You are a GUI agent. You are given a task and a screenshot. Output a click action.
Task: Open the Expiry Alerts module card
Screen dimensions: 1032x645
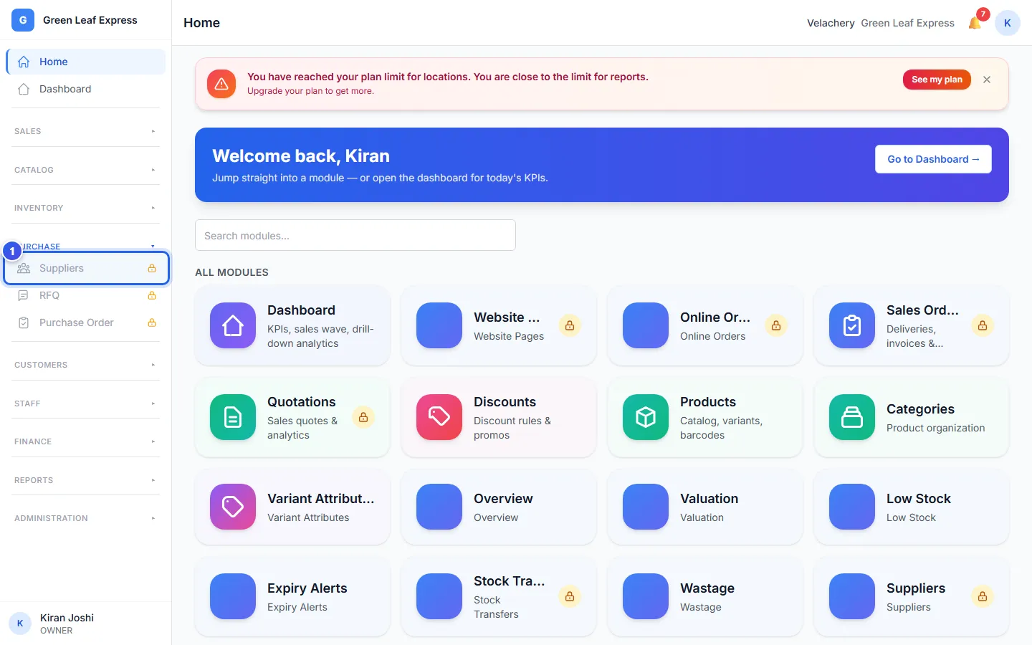pyautogui.click(x=292, y=596)
